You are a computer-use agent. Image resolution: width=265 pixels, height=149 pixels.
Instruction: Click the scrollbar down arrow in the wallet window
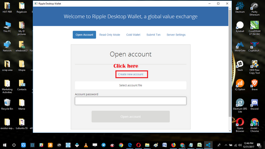point(230,131)
